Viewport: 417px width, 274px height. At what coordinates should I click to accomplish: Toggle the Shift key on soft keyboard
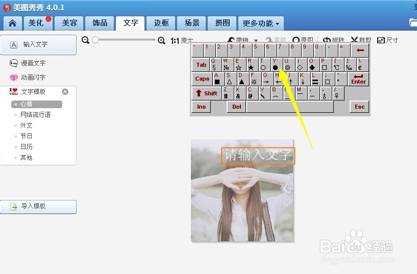(x=207, y=93)
